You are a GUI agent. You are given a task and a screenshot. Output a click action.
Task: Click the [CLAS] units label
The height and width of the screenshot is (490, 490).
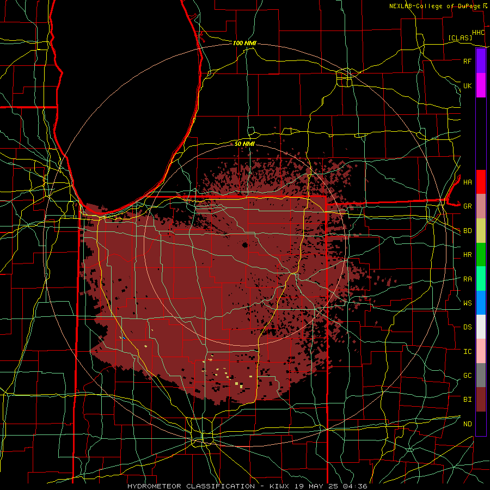point(460,38)
